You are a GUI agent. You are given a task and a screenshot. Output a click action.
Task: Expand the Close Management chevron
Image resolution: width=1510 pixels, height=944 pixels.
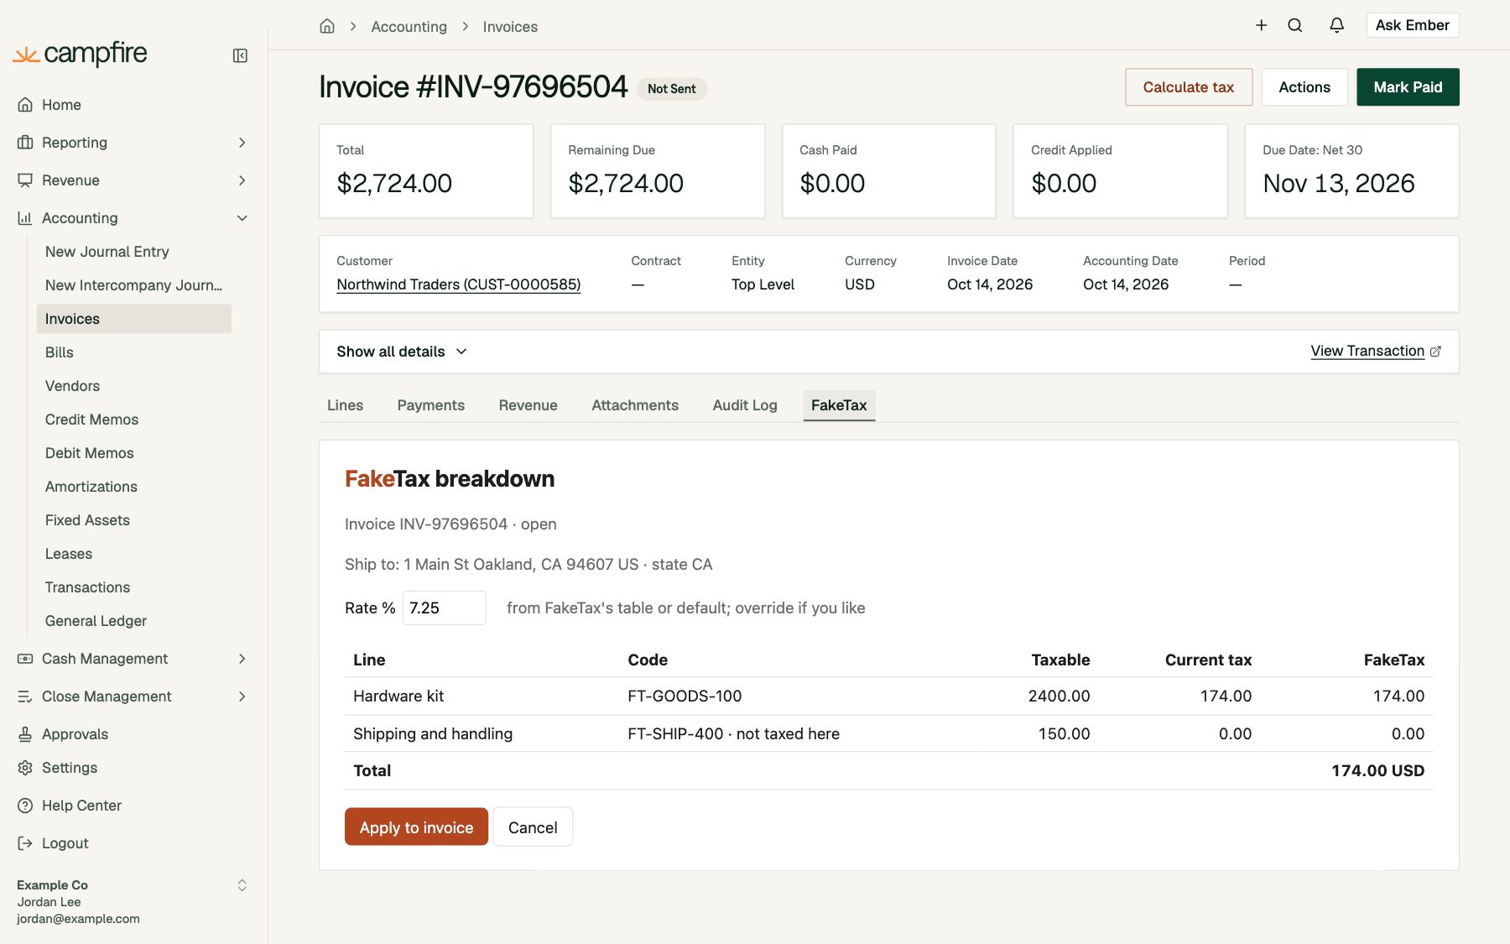[242, 696]
